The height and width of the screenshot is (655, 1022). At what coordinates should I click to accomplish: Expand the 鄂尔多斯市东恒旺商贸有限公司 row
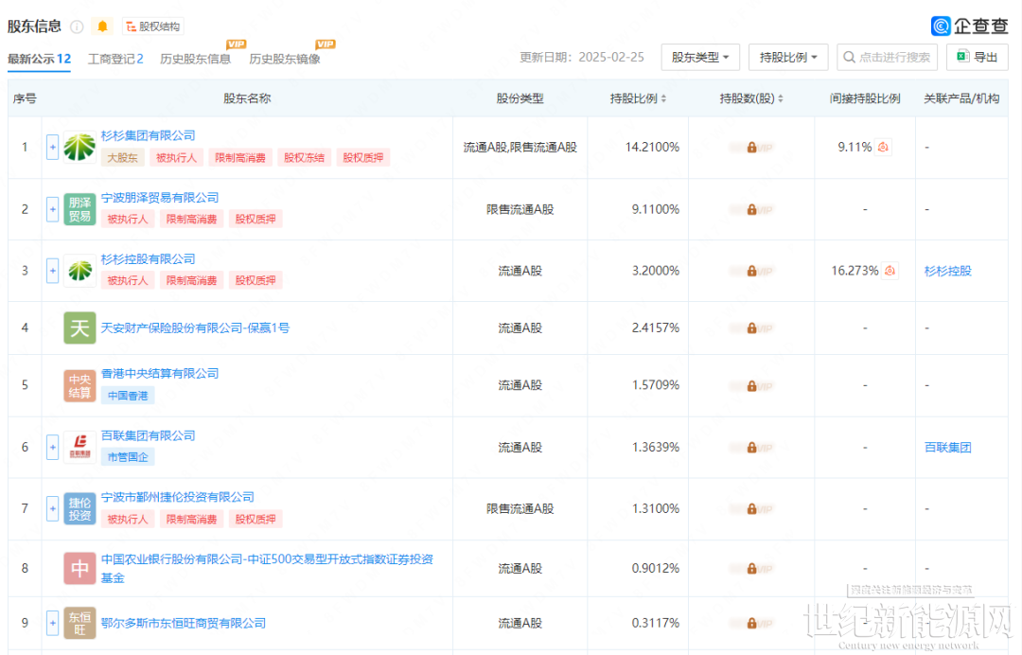[53, 623]
